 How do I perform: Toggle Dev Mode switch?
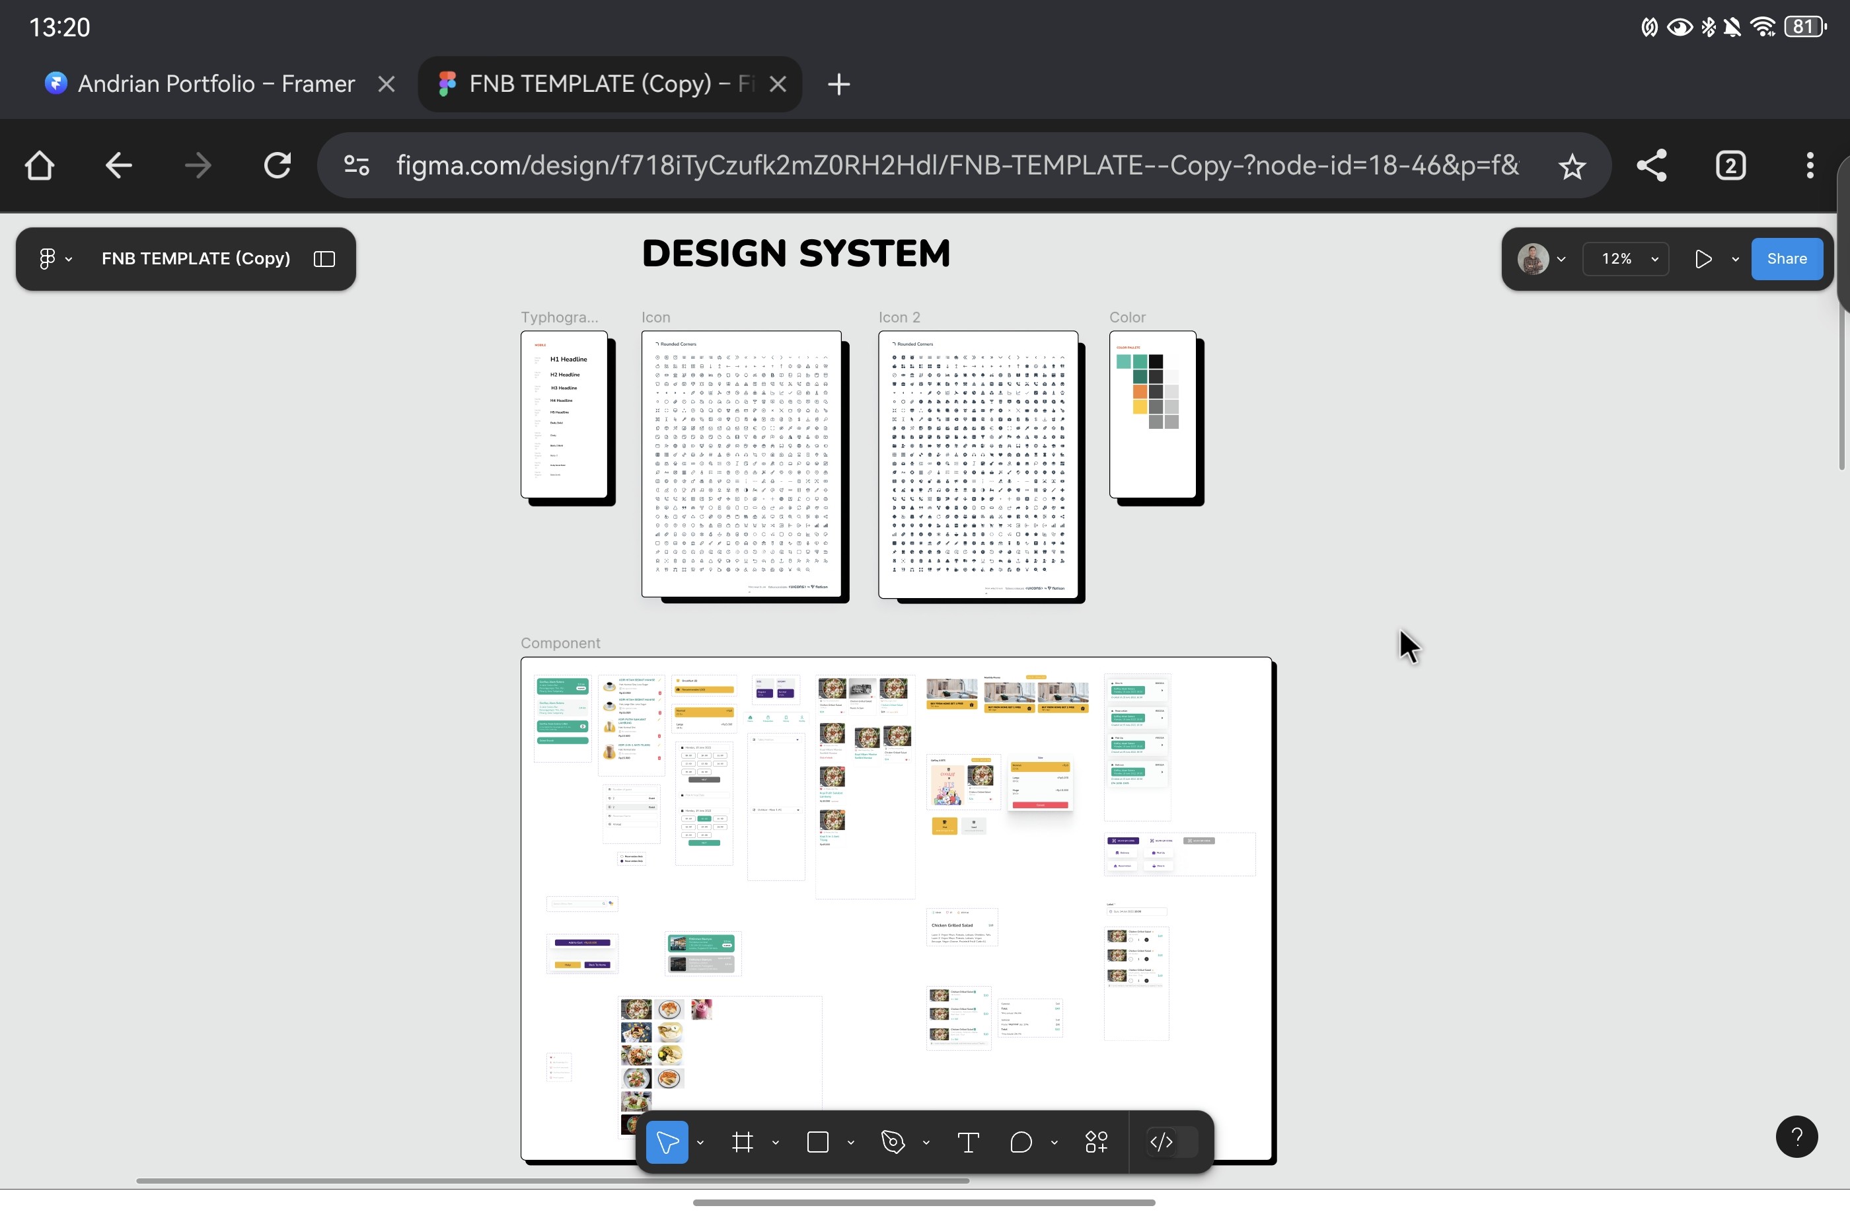pos(1171,1142)
